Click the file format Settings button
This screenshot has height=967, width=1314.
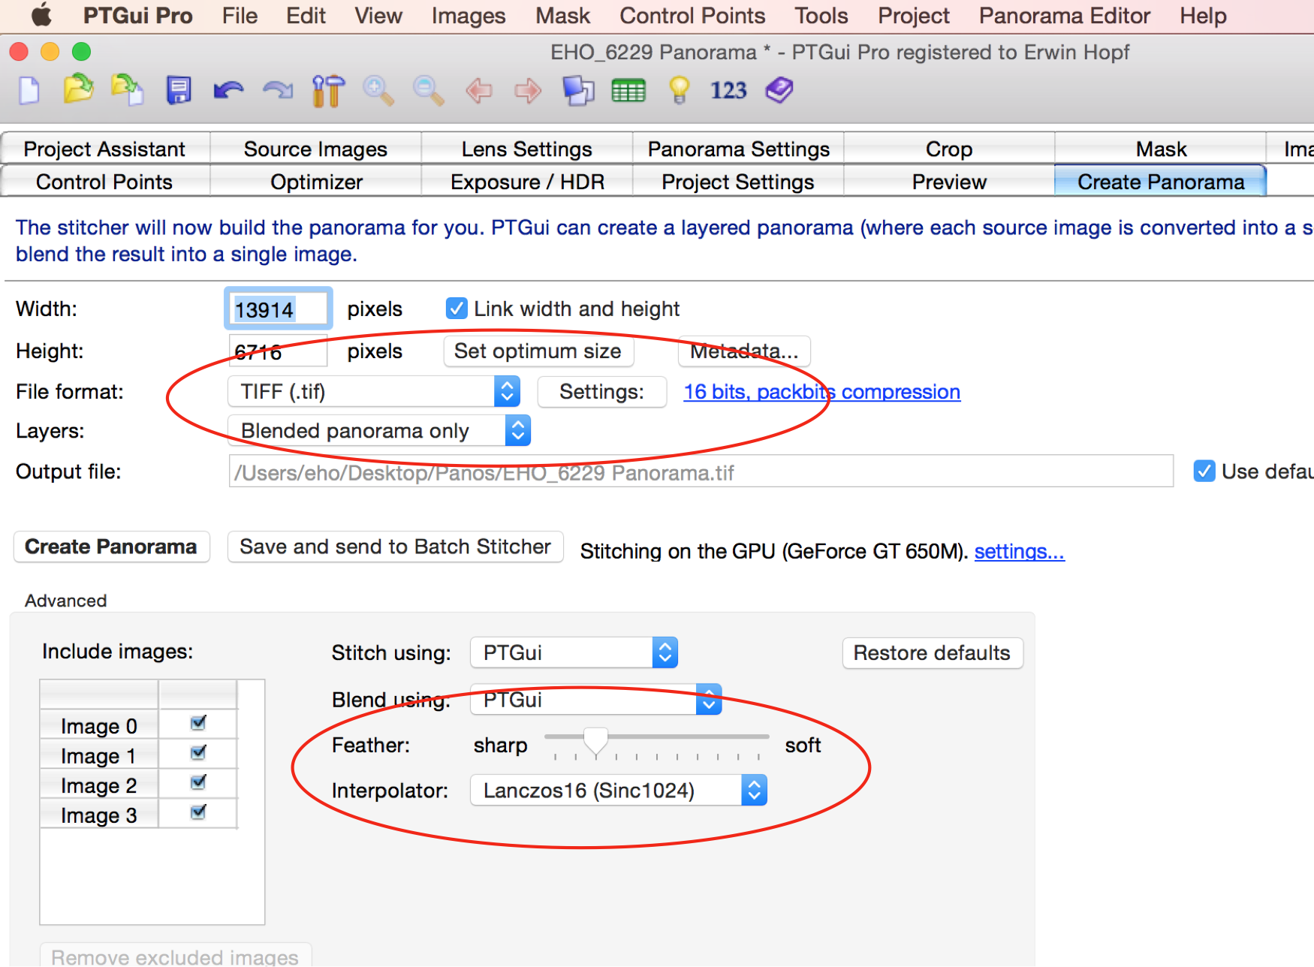(x=602, y=392)
